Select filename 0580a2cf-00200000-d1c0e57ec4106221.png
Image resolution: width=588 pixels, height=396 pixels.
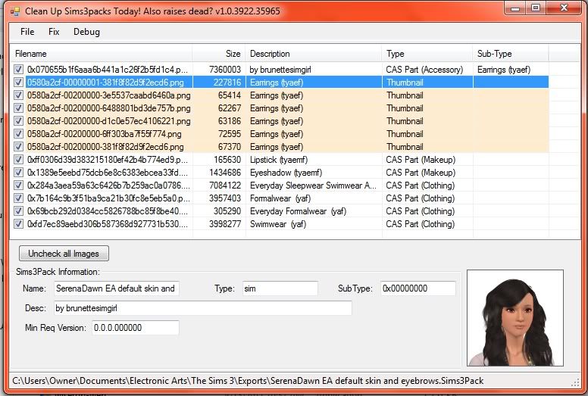(x=109, y=121)
